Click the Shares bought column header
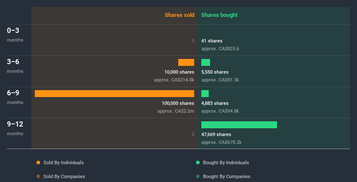 click(x=220, y=15)
